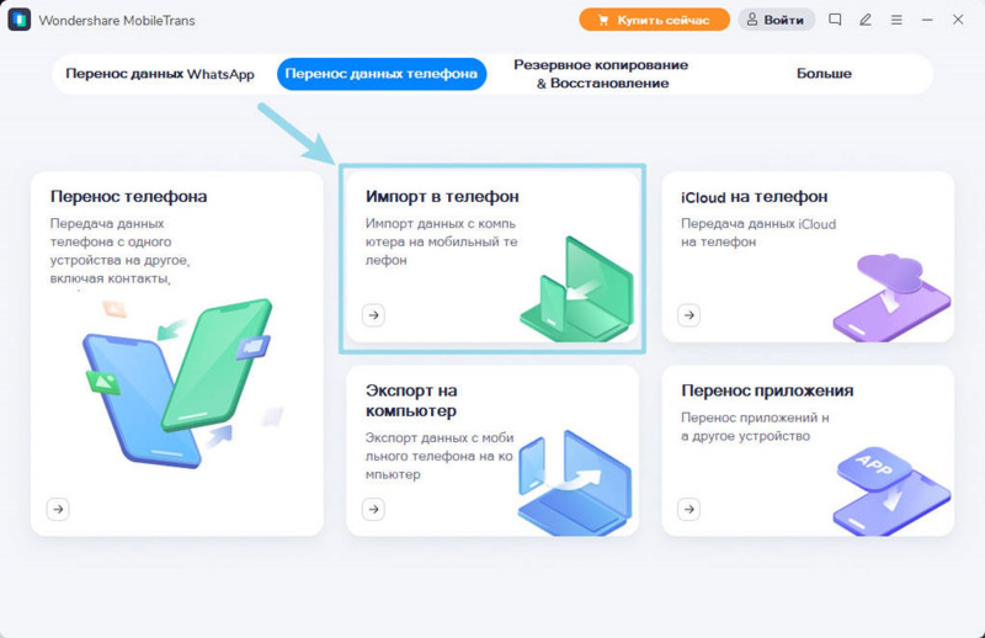Screen dimensions: 985x638
Task: Select the Перенос данных телефона tab
Action: 381,74
